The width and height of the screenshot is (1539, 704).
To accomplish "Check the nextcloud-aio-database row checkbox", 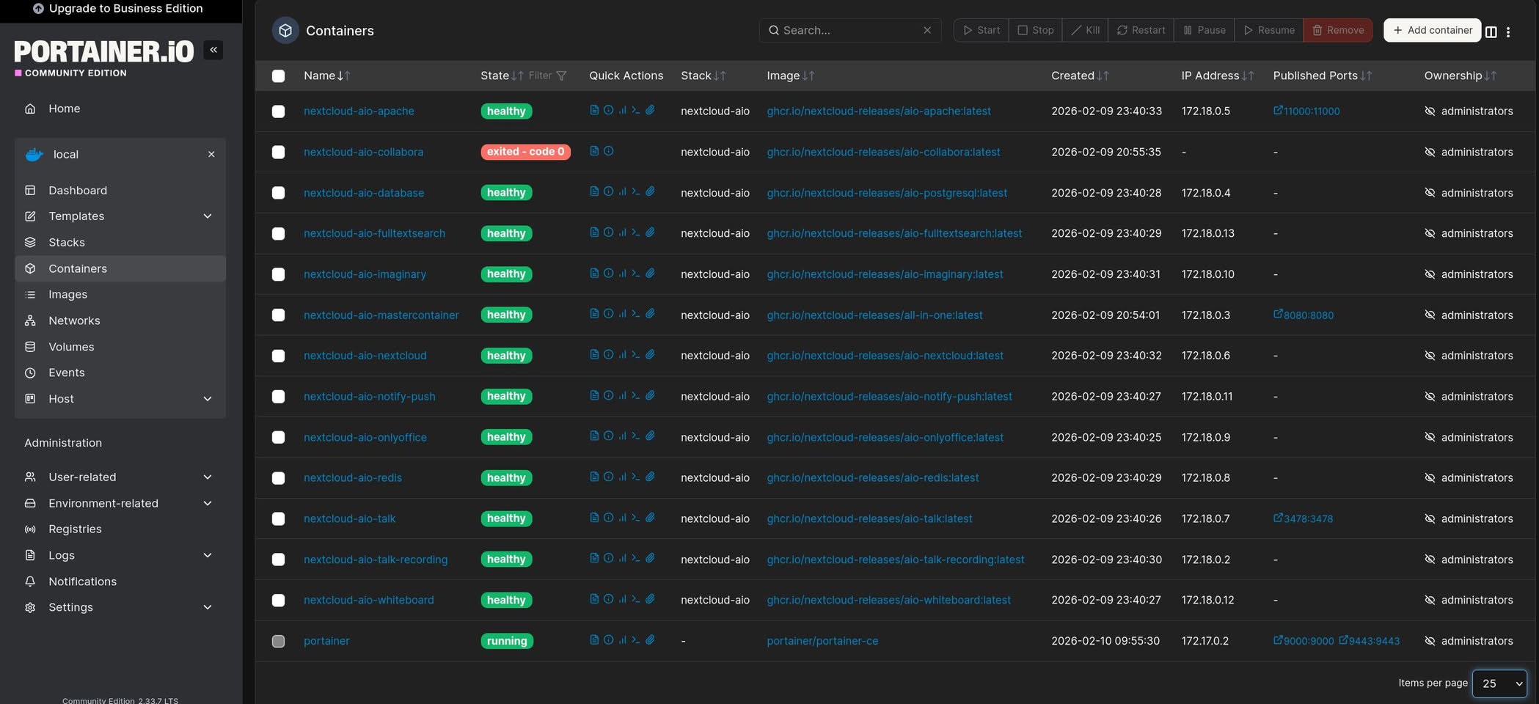I will point(278,193).
